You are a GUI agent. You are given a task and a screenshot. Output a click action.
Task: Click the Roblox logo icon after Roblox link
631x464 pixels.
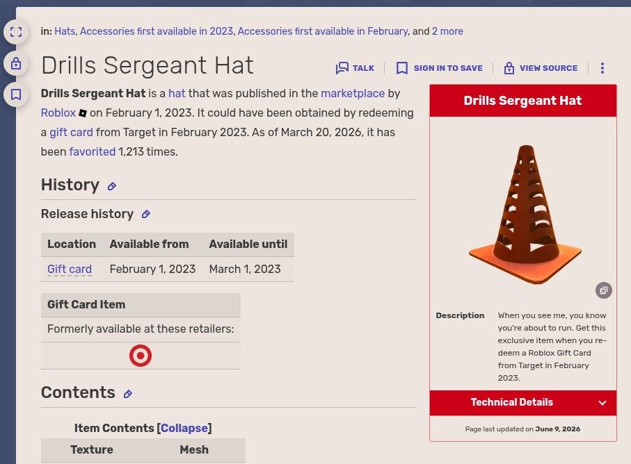[x=83, y=113]
